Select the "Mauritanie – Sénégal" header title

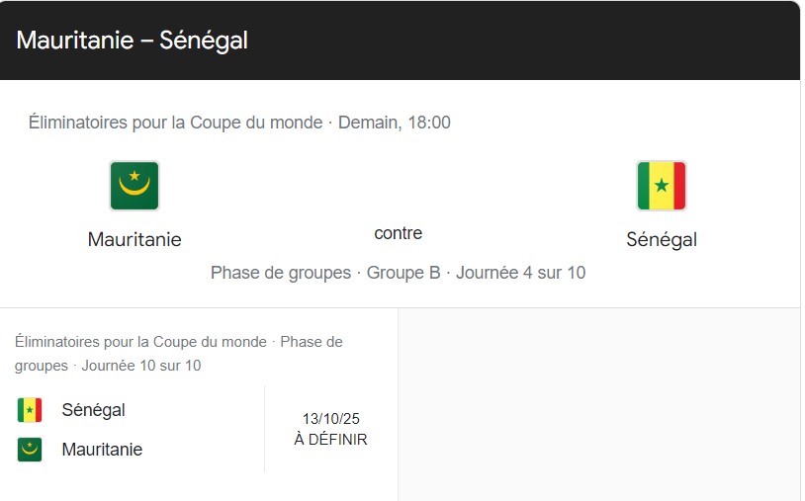[133, 41]
